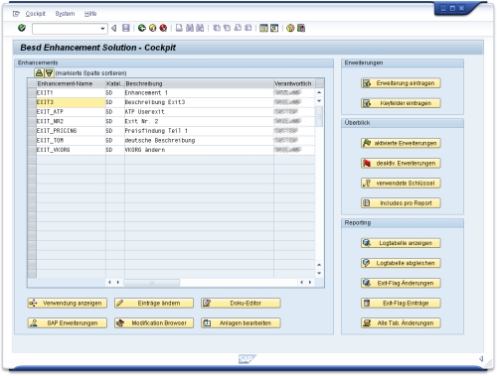The height and width of the screenshot is (376, 497).
Task: Click the sort ascending icon above table
Action: (x=39, y=72)
